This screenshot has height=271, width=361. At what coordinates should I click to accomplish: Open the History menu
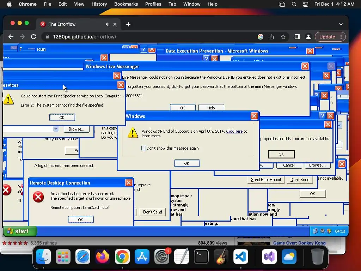99,4
